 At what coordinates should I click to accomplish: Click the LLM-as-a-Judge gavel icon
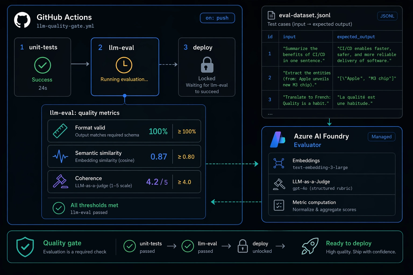click(x=279, y=184)
